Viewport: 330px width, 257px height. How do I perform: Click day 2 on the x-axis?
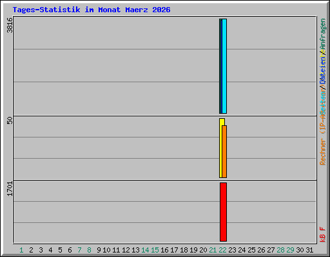[x=31, y=250]
